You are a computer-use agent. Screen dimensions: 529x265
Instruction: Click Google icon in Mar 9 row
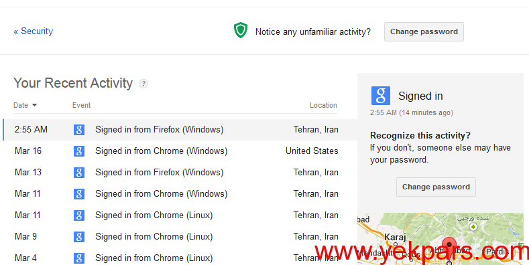(79, 237)
